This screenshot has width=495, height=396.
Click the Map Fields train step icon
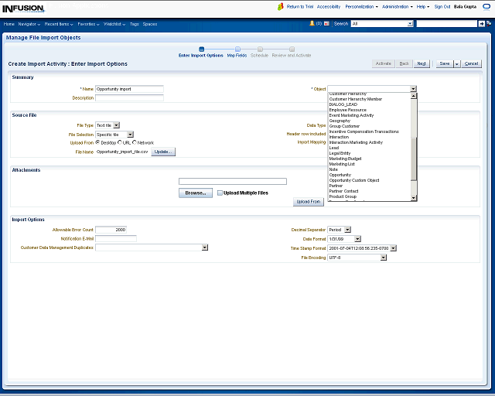click(237, 49)
